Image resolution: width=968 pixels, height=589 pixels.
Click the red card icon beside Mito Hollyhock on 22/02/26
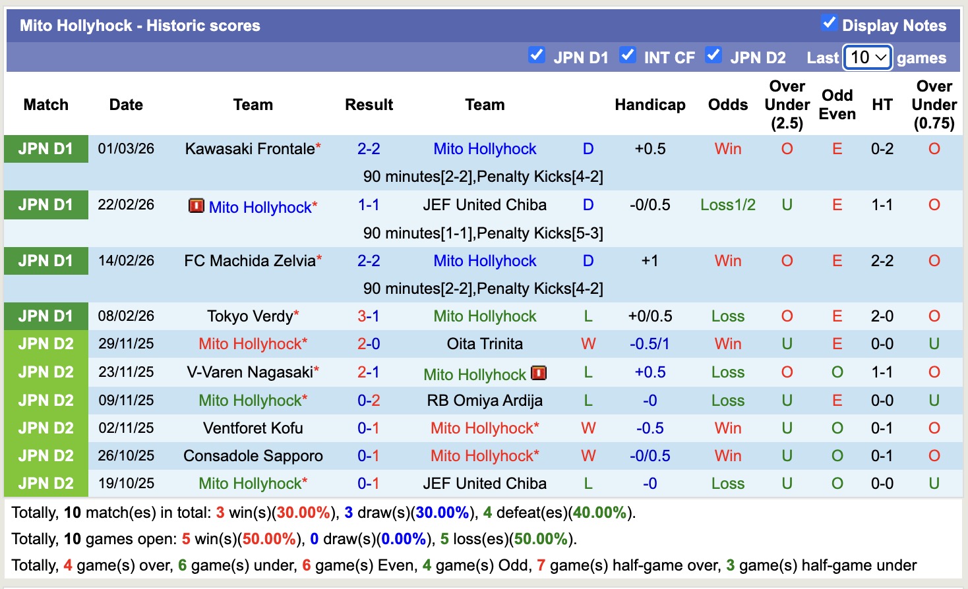[x=197, y=206]
